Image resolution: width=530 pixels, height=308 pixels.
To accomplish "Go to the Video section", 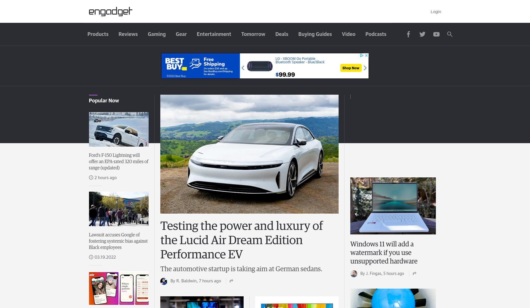I will (349, 34).
